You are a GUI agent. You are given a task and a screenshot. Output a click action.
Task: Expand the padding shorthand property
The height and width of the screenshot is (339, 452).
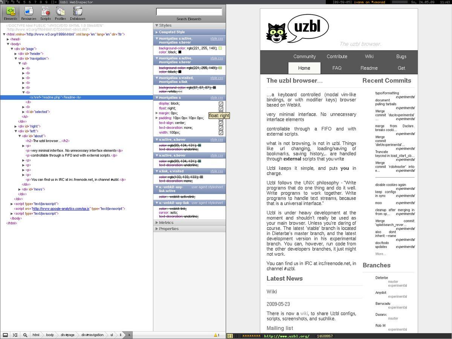(x=157, y=118)
